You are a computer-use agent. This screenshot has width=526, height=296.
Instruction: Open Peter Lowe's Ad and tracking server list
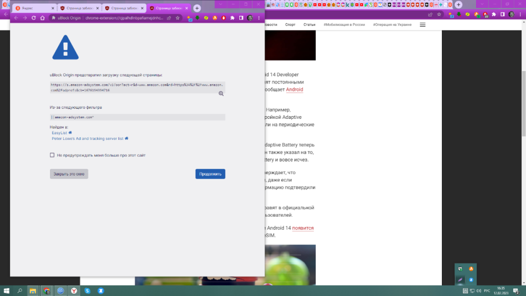click(x=87, y=138)
